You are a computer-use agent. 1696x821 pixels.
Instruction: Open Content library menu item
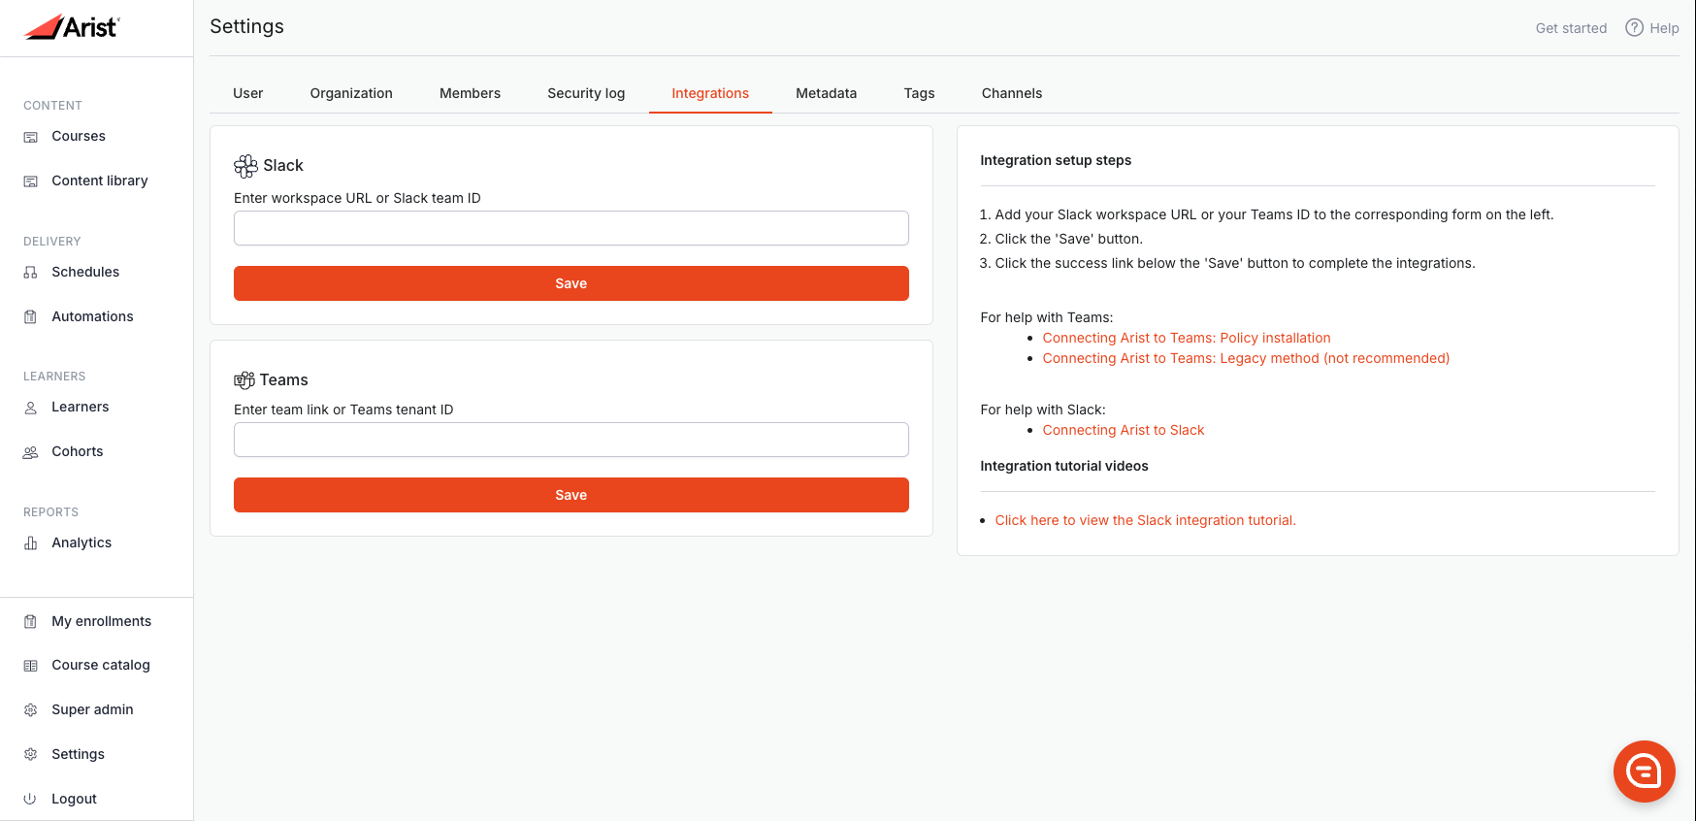coord(100,181)
